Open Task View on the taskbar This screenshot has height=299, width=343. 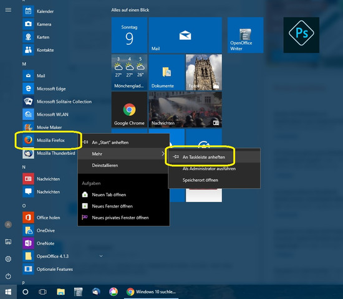point(42,292)
